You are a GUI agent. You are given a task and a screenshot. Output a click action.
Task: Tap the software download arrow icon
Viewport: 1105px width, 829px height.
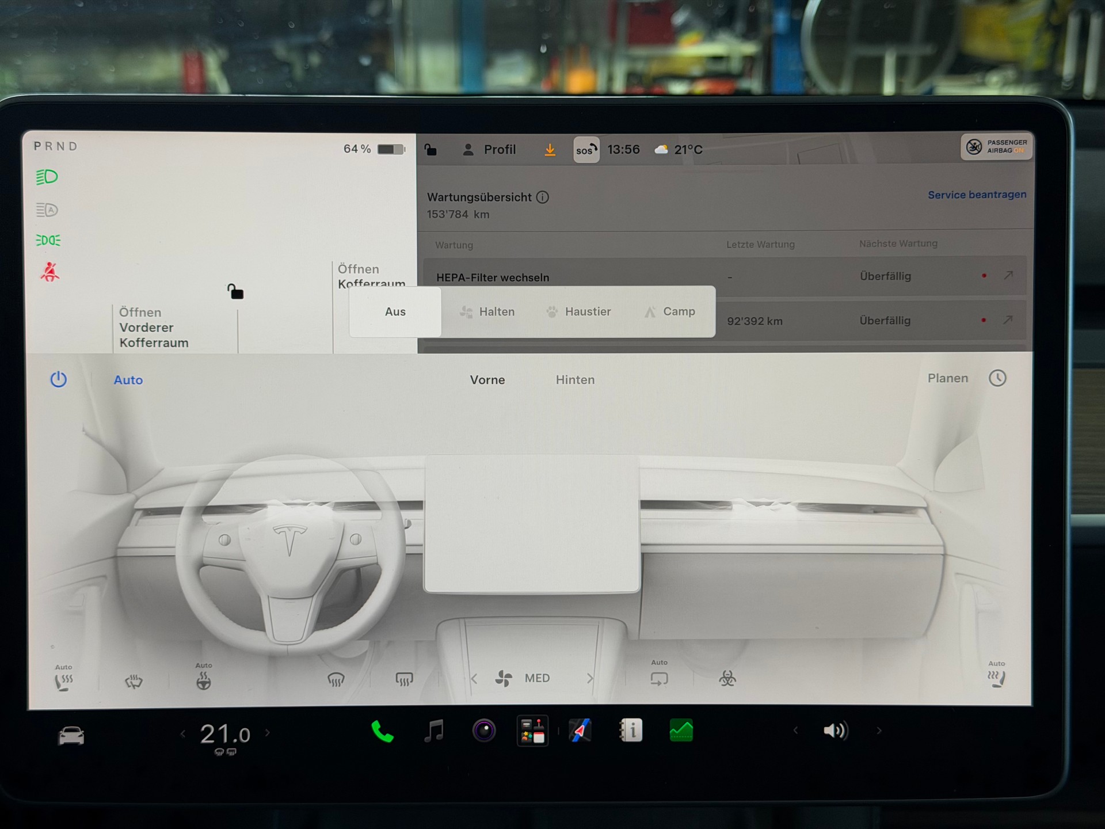[x=550, y=150]
